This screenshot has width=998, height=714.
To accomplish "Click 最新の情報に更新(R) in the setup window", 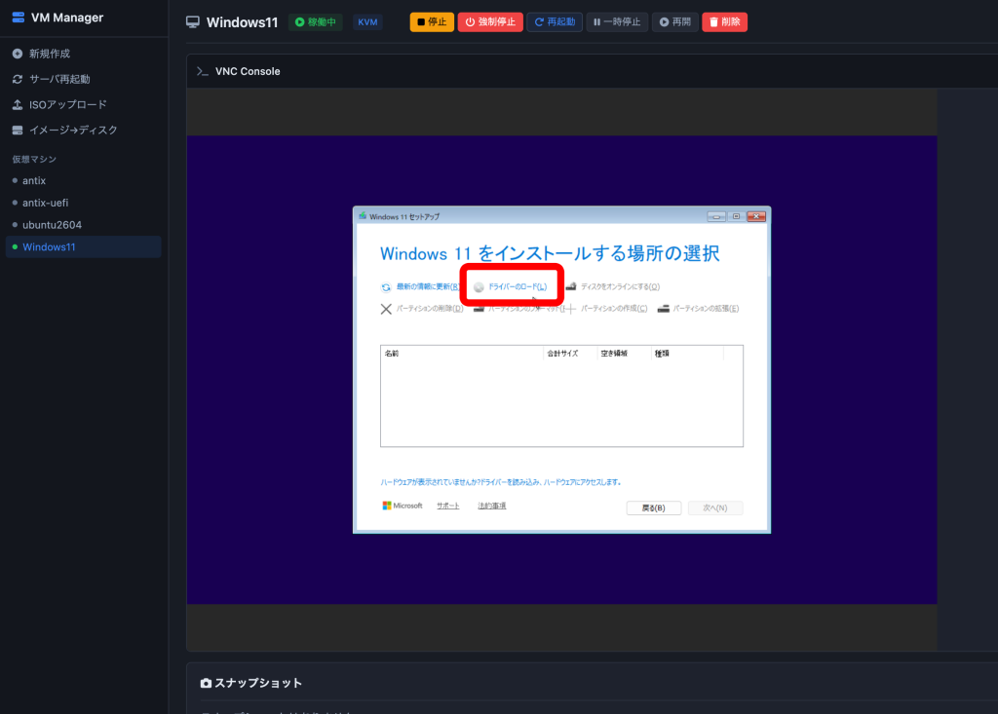I will coord(428,287).
